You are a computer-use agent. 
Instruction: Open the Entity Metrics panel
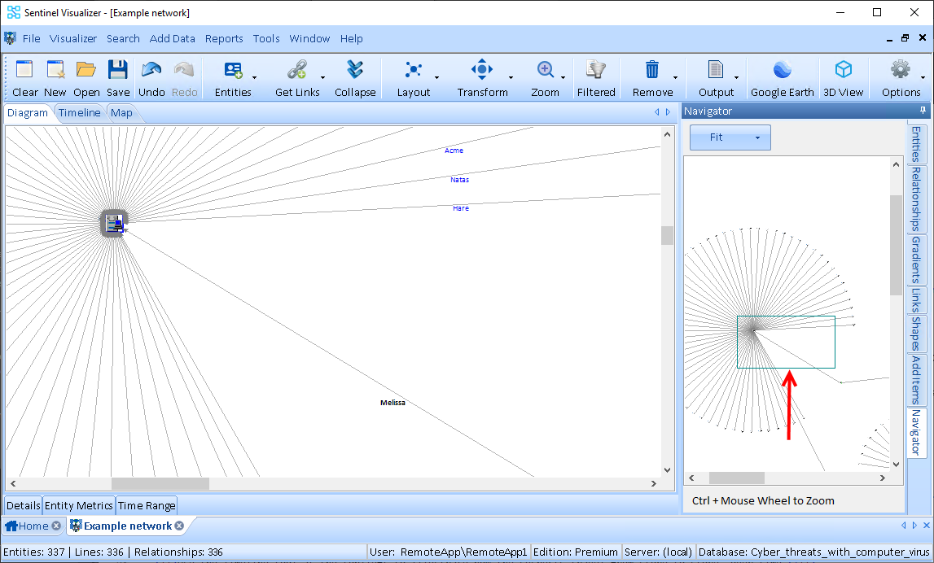78,505
